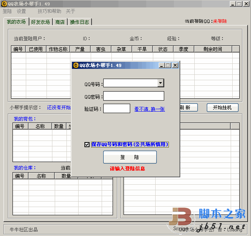Click the 看不清,换一张 captcha link
This screenshot has width=251, height=236.
tap(149, 109)
